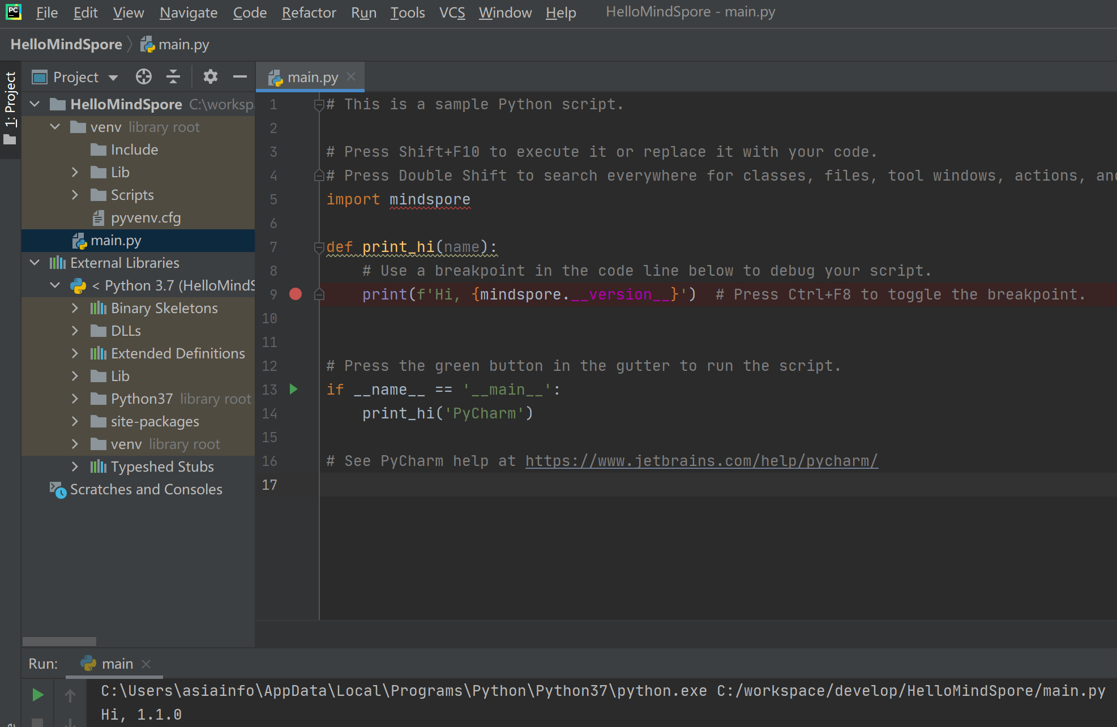Open the Refactor menu
This screenshot has width=1117, height=727.
pyautogui.click(x=309, y=12)
